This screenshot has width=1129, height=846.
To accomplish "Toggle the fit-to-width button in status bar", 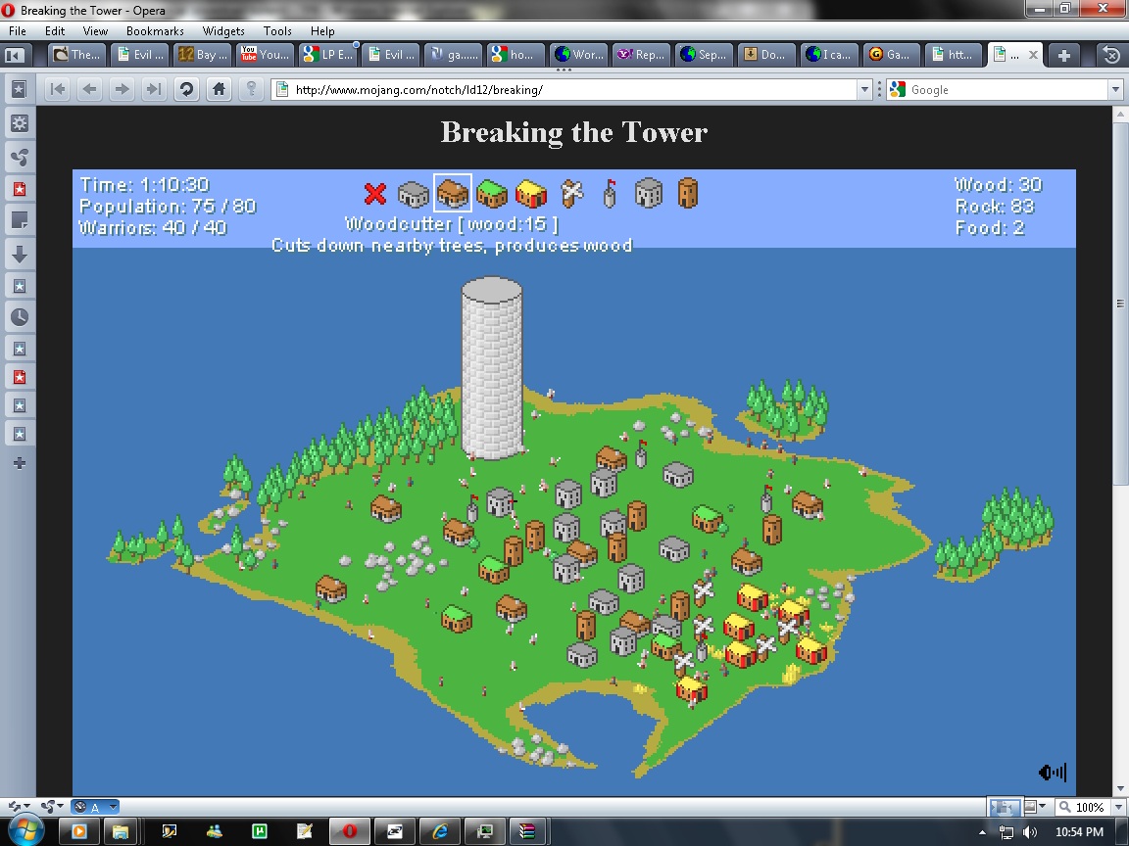I will pos(1002,808).
